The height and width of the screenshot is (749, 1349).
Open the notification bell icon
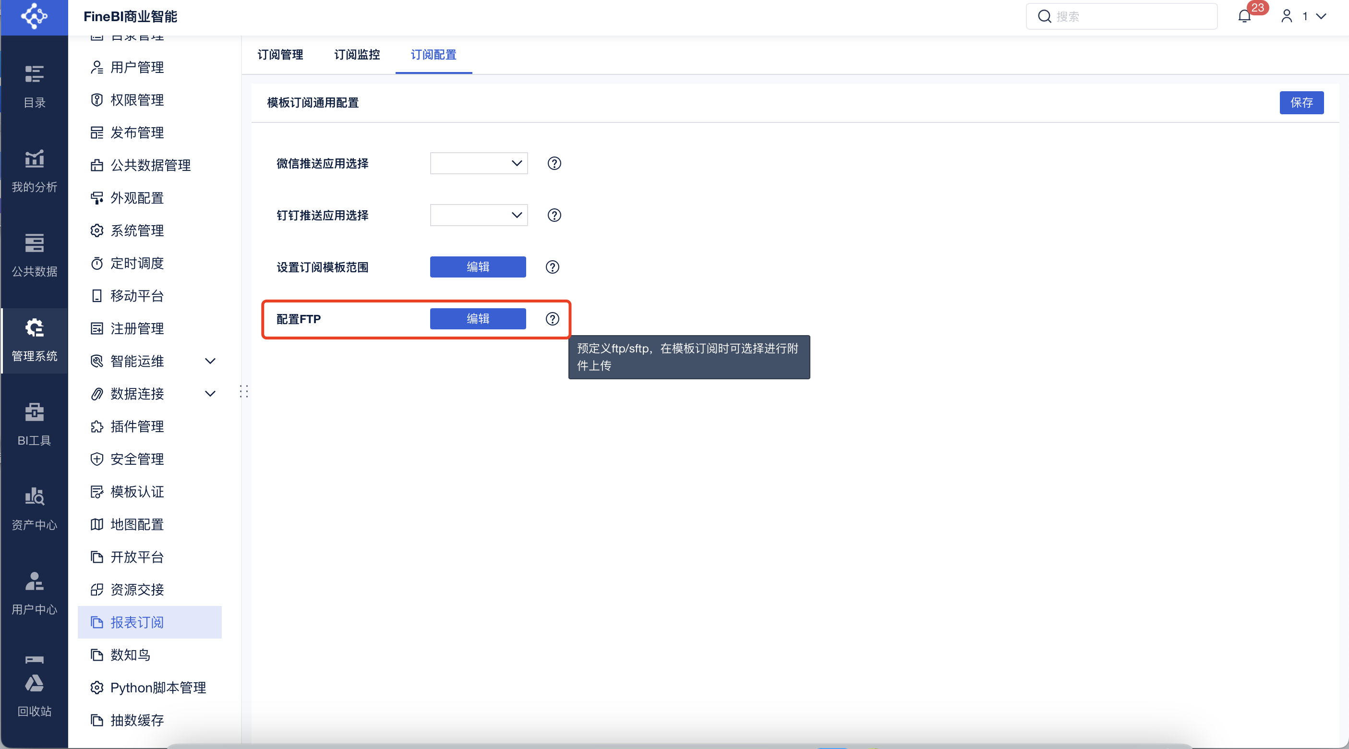pyautogui.click(x=1244, y=17)
